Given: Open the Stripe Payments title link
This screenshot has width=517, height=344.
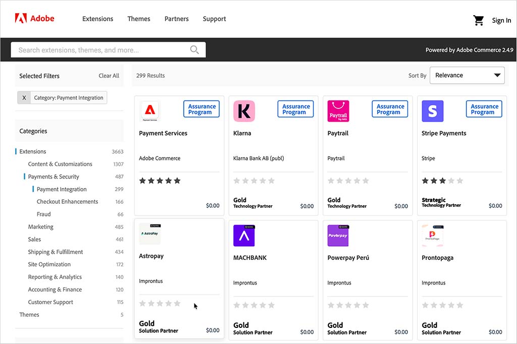Looking at the screenshot, I should 444,133.
